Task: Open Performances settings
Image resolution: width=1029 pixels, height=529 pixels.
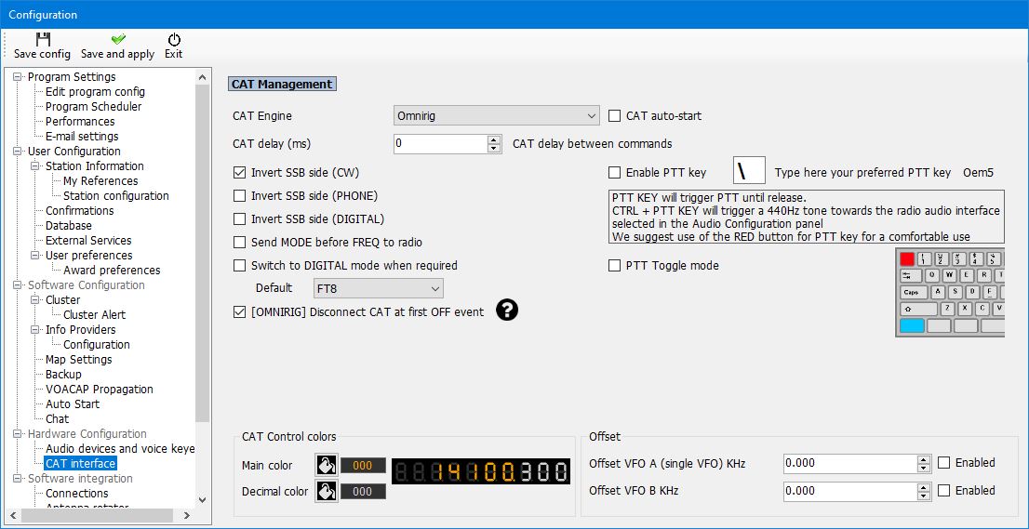Action: (x=79, y=121)
